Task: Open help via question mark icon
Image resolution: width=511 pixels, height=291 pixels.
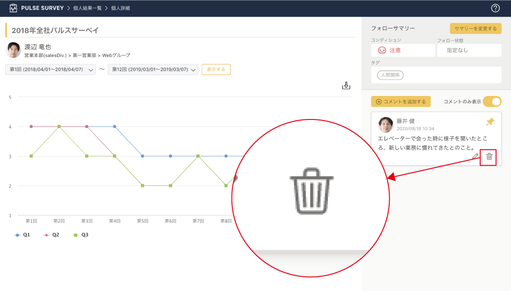Action: 495,8
